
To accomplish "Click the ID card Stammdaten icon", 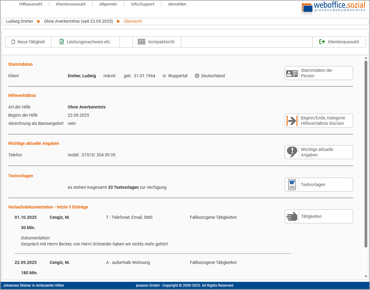I will (x=292, y=73).
